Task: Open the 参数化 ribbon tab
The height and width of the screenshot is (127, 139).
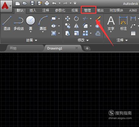Action: (x=60, y=10)
